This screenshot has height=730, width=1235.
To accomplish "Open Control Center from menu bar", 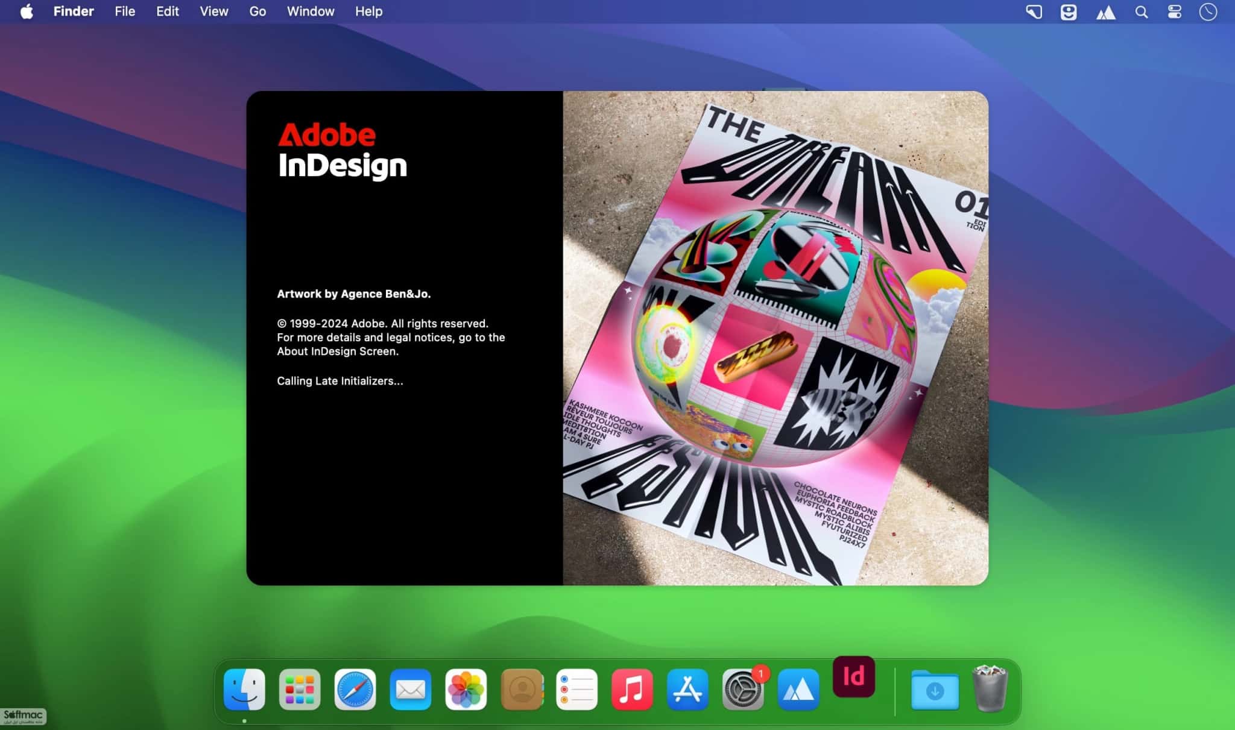I will click(1175, 12).
